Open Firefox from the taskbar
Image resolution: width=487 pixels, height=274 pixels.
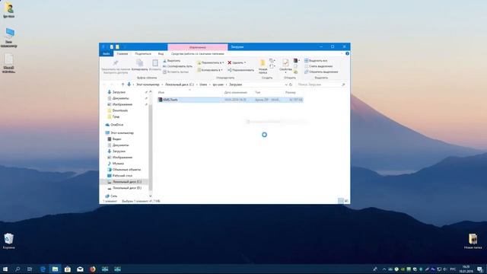click(93, 269)
